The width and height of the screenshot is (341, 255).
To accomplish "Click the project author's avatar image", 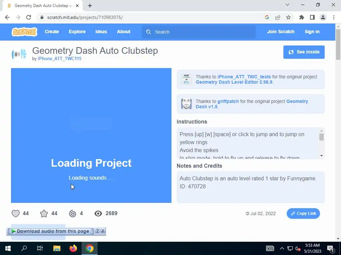I will [19, 54].
